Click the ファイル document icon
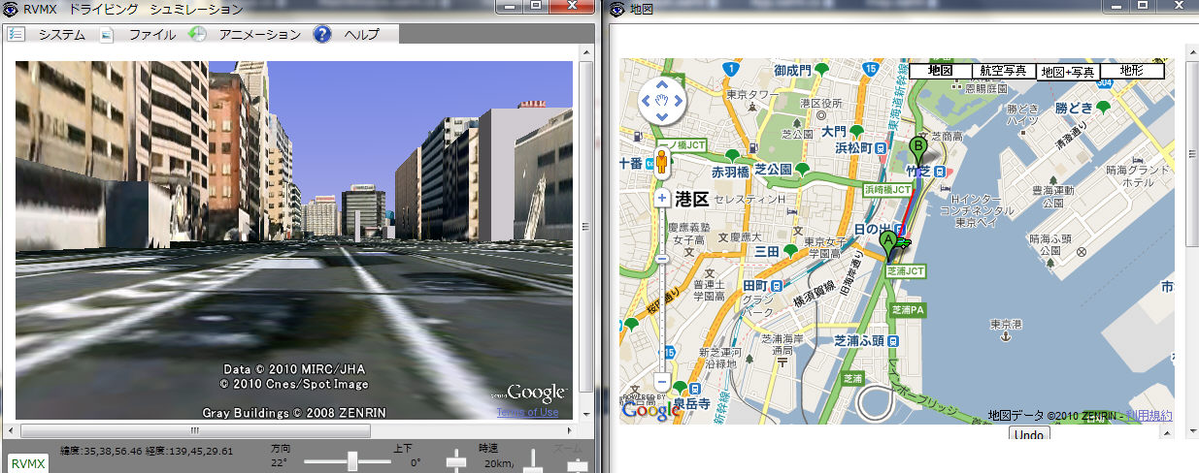Screen dimensions: 1199x473 tap(107, 35)
